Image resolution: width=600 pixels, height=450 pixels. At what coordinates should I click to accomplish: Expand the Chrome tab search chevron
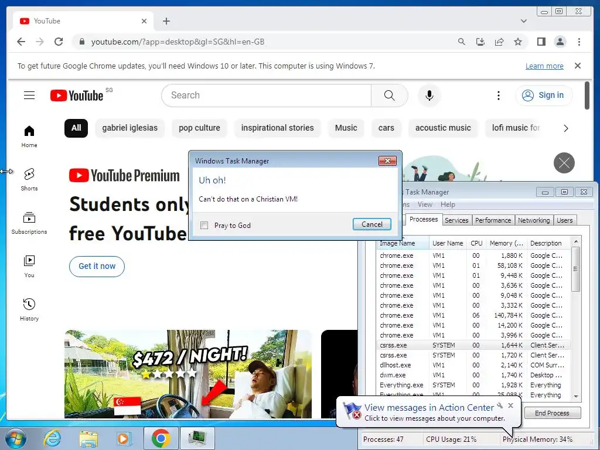coord(523,21)
